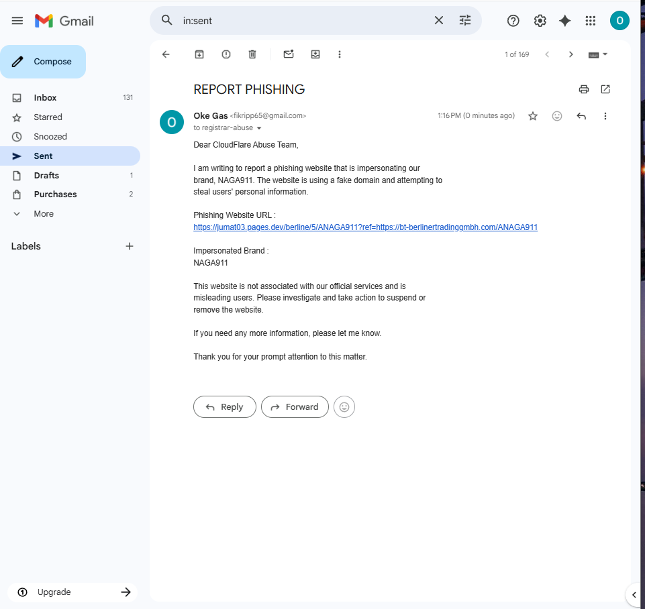Click the Reply button below message
Viewport: 645px width, 609px height.
pos(225,407)
